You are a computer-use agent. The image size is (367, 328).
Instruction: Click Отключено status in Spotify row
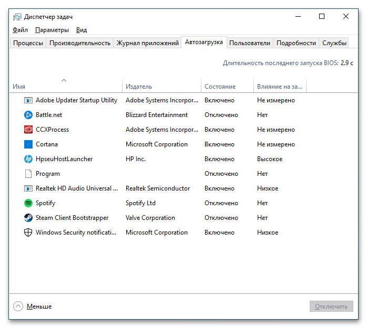pos(221,203)
